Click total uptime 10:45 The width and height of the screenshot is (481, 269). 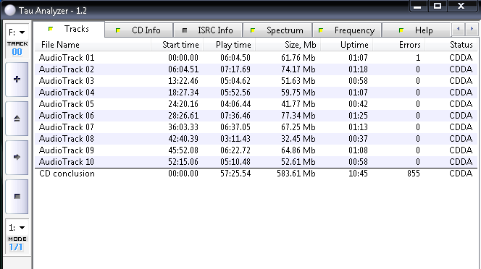(x=358, y=174)
